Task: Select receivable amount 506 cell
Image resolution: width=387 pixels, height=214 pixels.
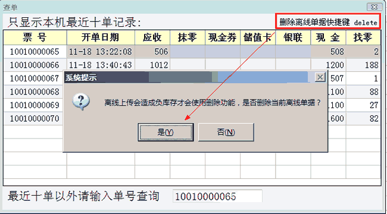Action: pos(152,52)
